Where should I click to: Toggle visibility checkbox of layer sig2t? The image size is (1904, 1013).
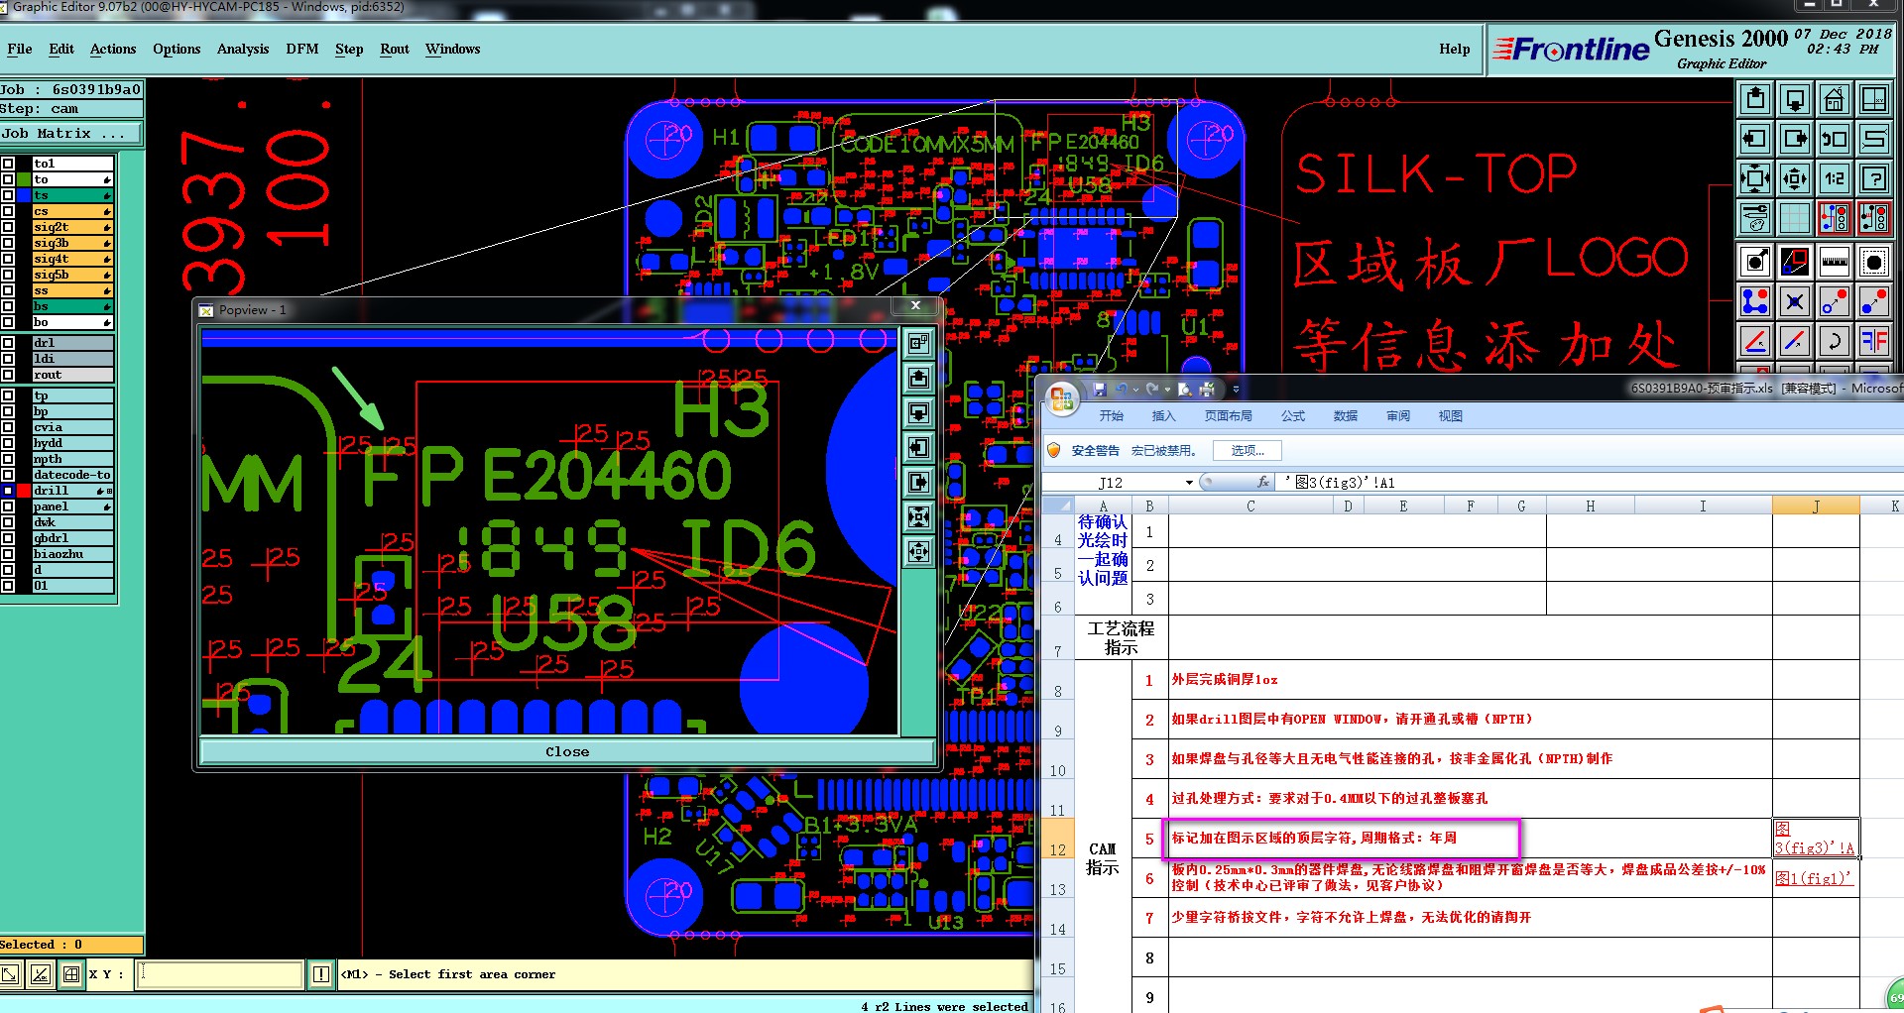point(7,227)
